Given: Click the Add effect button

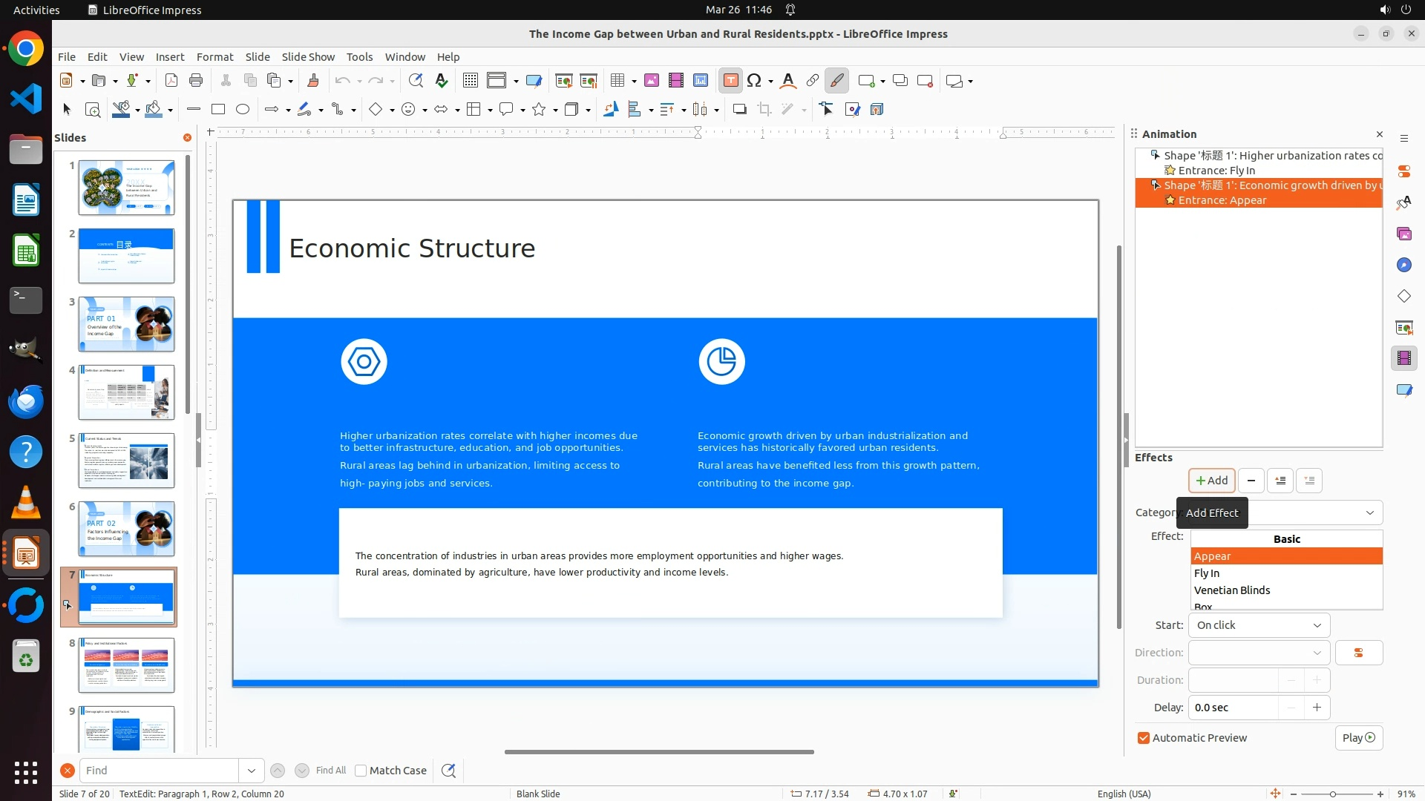Looking at the screenshot, I should point(1211,481).
